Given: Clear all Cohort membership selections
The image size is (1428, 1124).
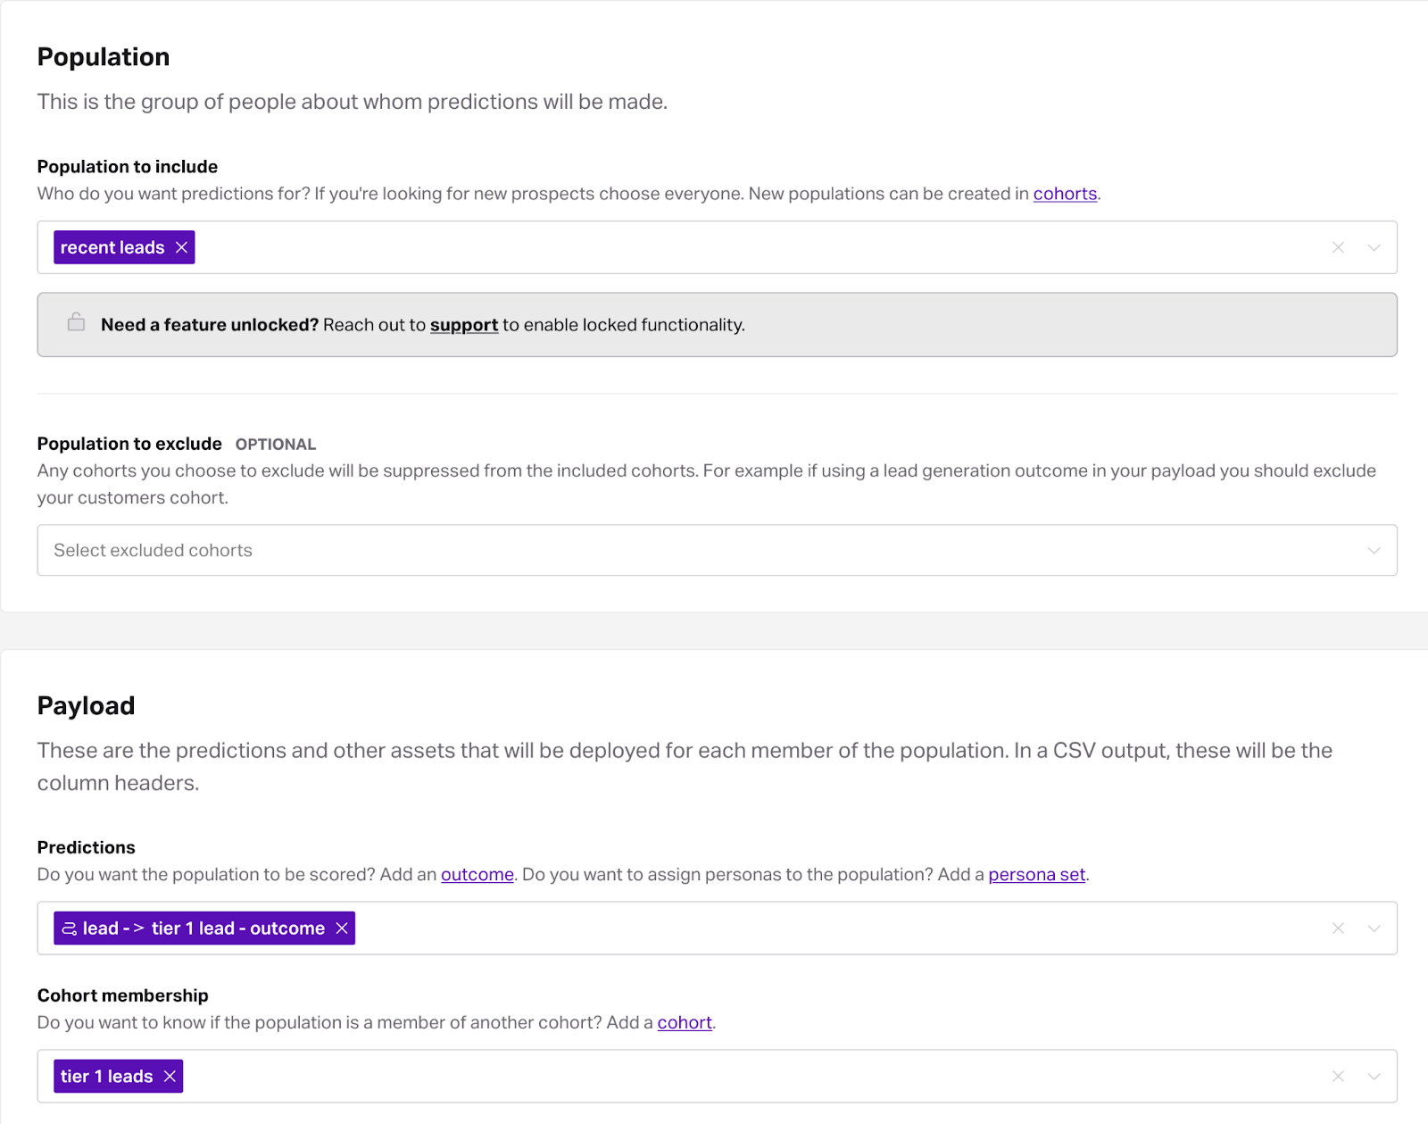Looking at the screenshot, I should 1338,1077.
